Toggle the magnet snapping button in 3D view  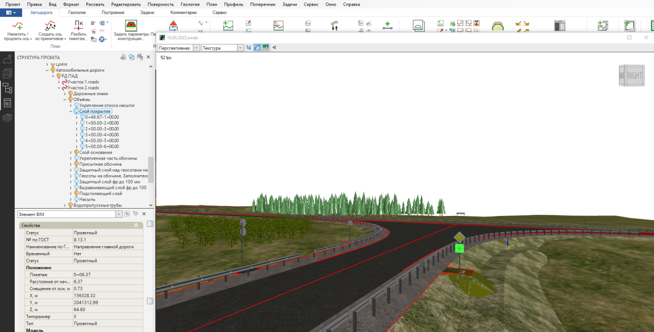click(x=249, y=48)
